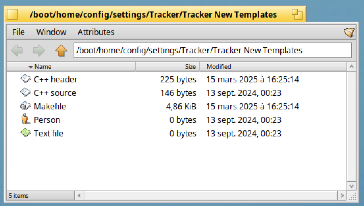The height and width of the screenshot is (206, 364).
Task: Go up to parent folder arrow
Action: tap(61, 51)
